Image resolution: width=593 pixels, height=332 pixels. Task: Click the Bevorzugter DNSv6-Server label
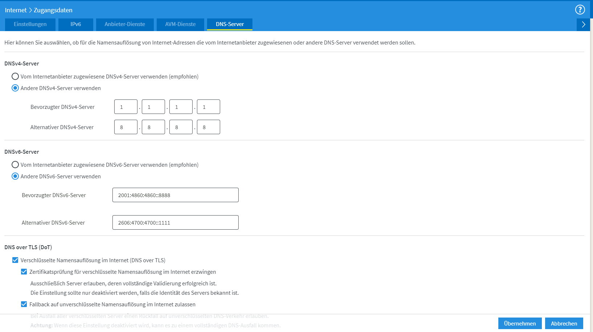[x=54, y=195]
